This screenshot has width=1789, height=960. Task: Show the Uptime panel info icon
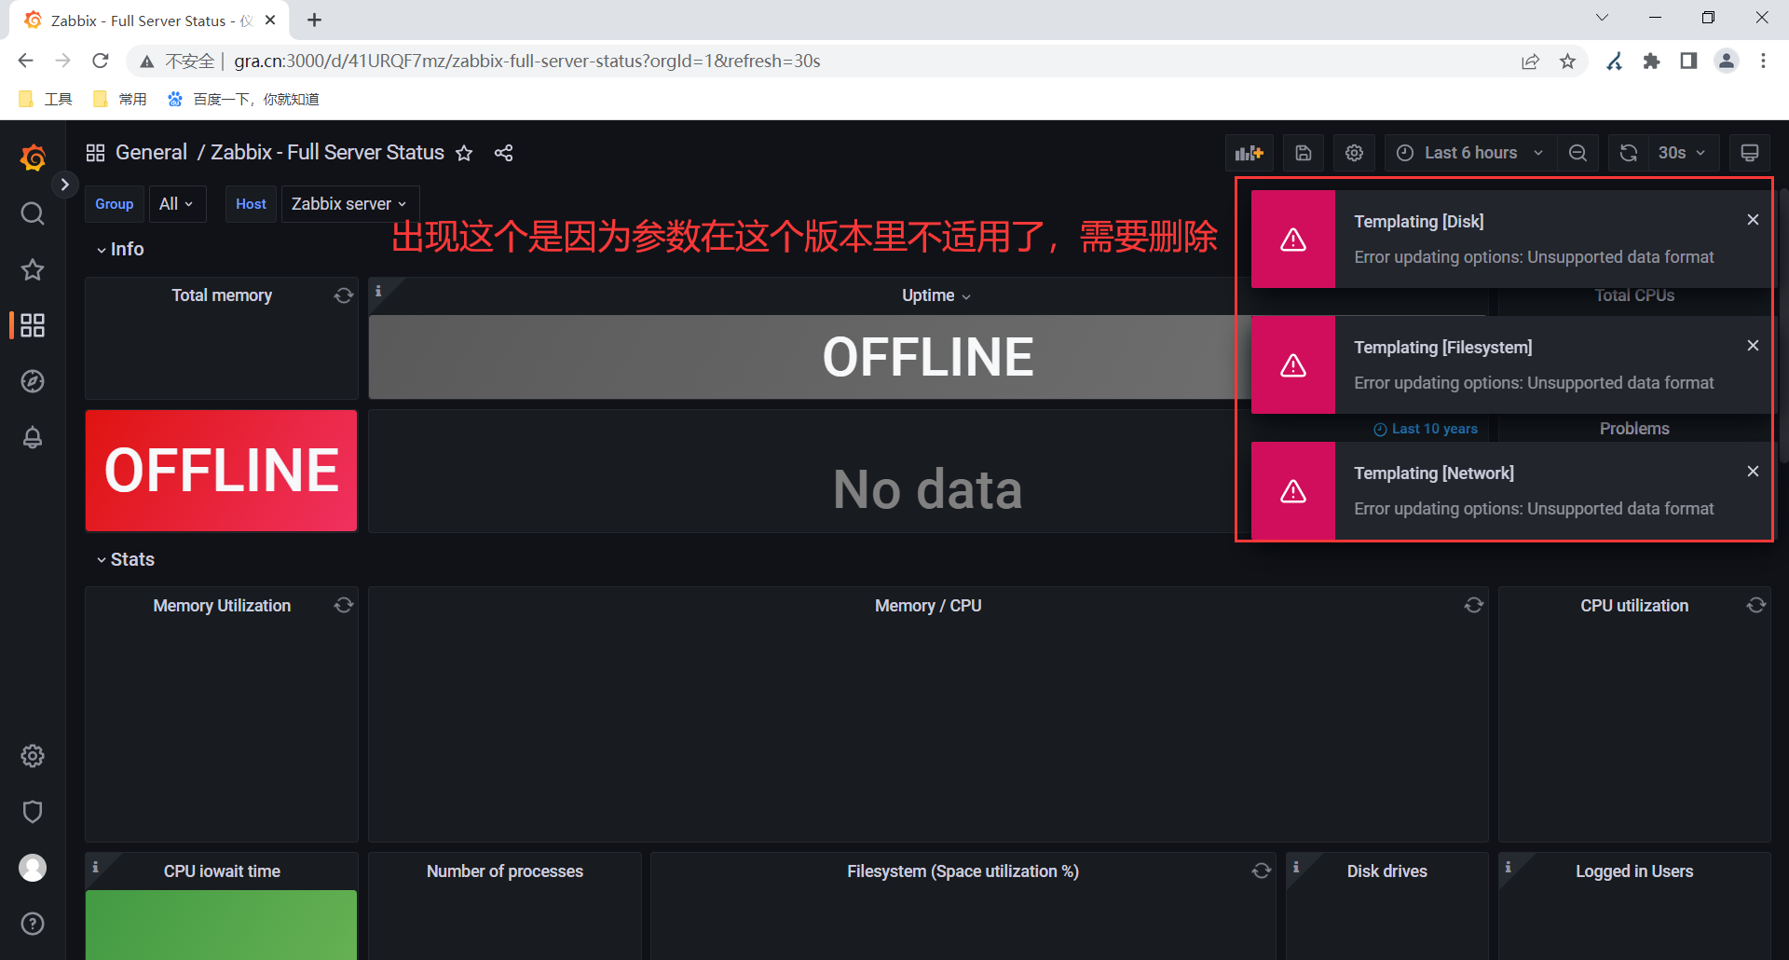[378, 292]
